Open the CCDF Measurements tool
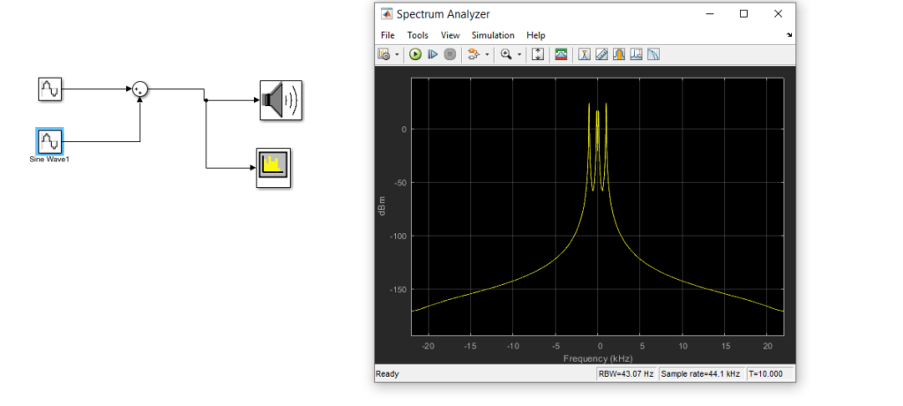This screenshot has height=406, width=903. point(653,54)
